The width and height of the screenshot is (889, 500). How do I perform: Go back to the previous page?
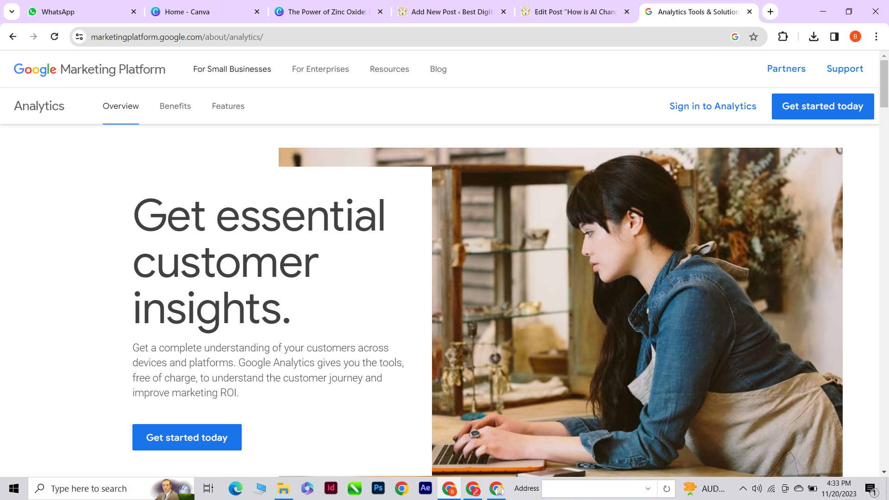click(13, 37)
